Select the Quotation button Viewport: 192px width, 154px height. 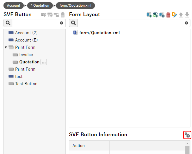pos(29,62)
